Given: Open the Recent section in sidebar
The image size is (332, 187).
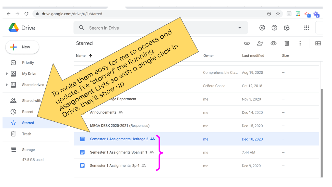Looking at the screenshot, I should tap(28, 112).
